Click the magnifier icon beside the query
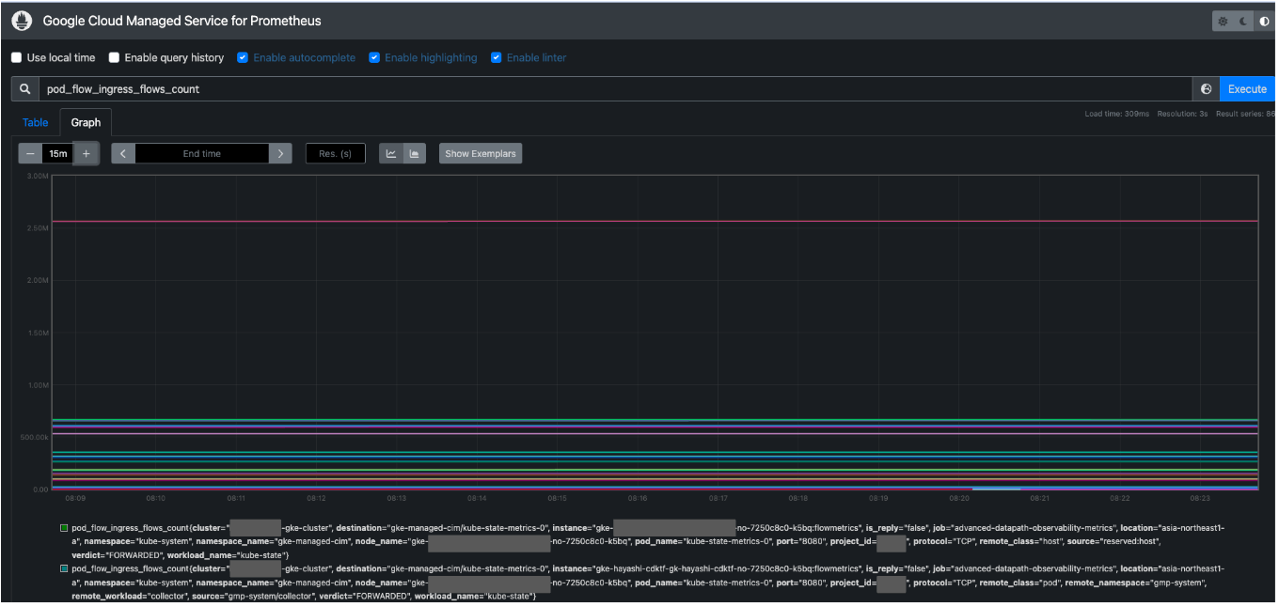 point(25,89)
